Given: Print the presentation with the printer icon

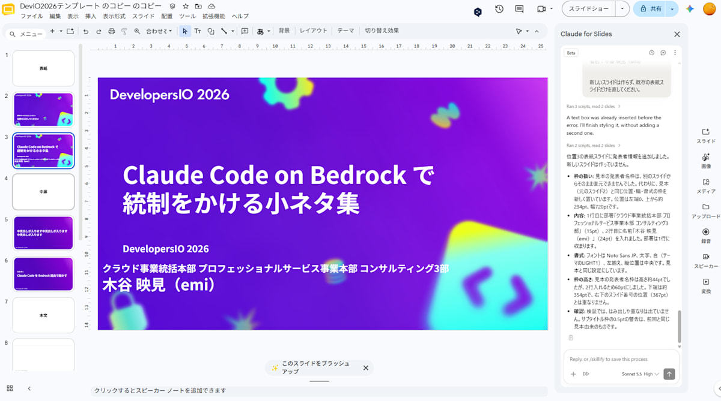Looking at the screenshot, I should (x=111, y=31).
